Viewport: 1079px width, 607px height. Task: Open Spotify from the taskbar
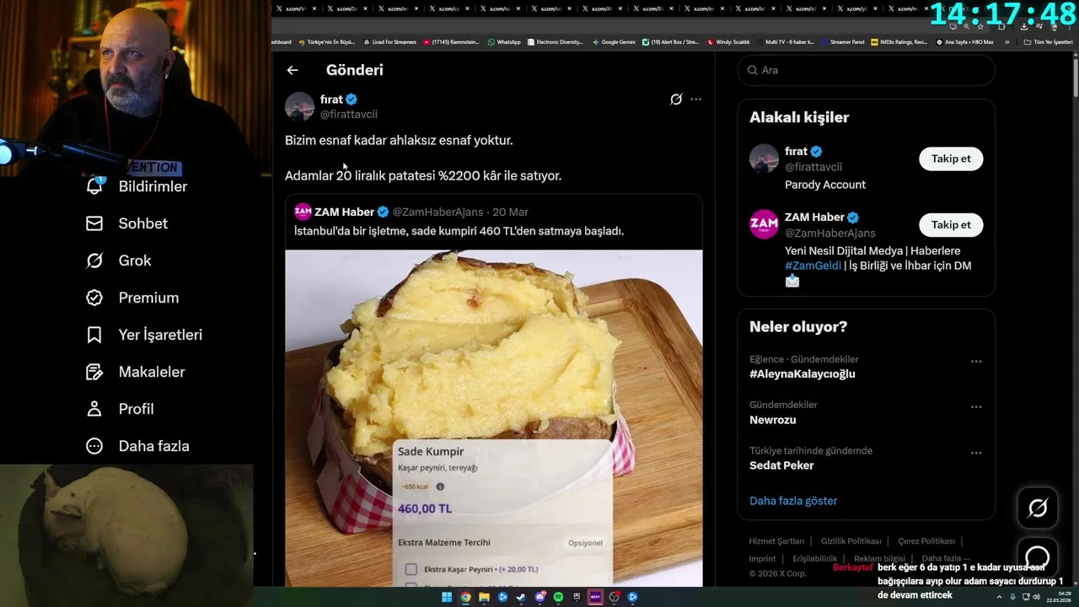click(558, 597)
